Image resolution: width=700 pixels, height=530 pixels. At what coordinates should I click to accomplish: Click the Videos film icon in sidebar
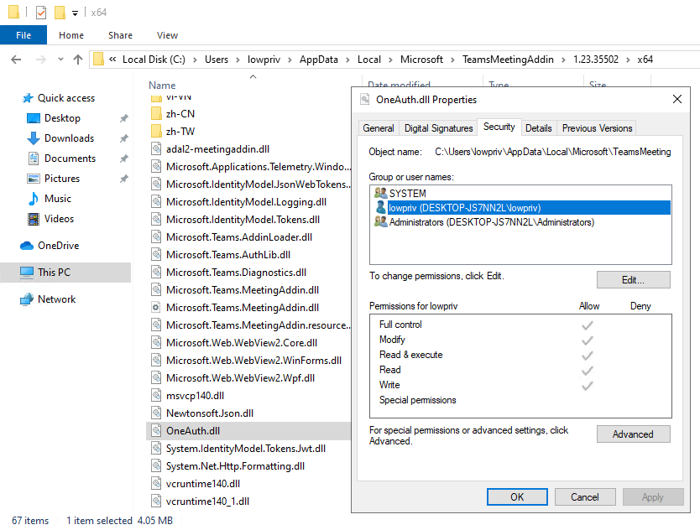click(34, 219)
